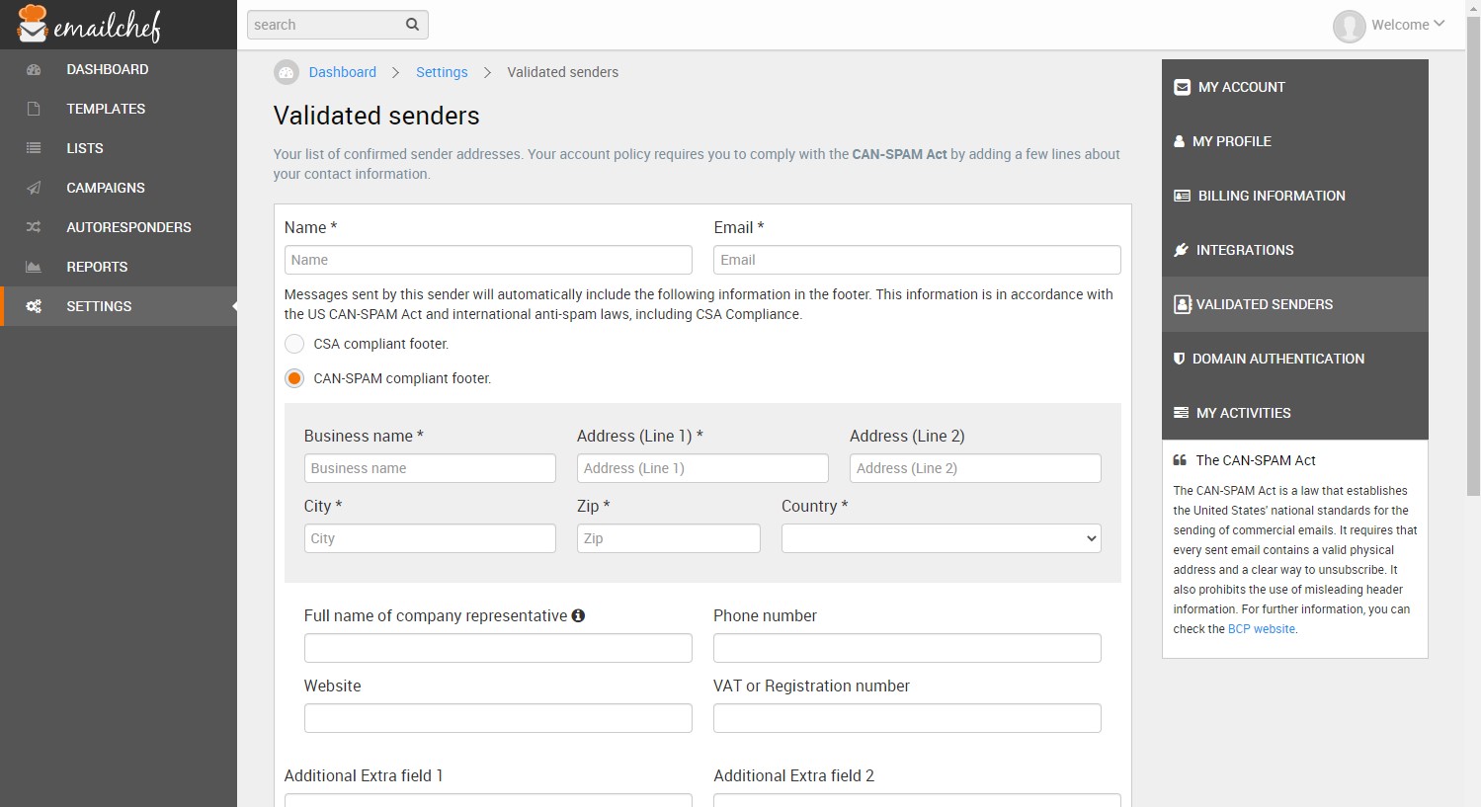Image resolution: width=1481 pixels, height=807 pixels.
Task: Click the Lists icon in sidebar
Action: click(34, 148)
